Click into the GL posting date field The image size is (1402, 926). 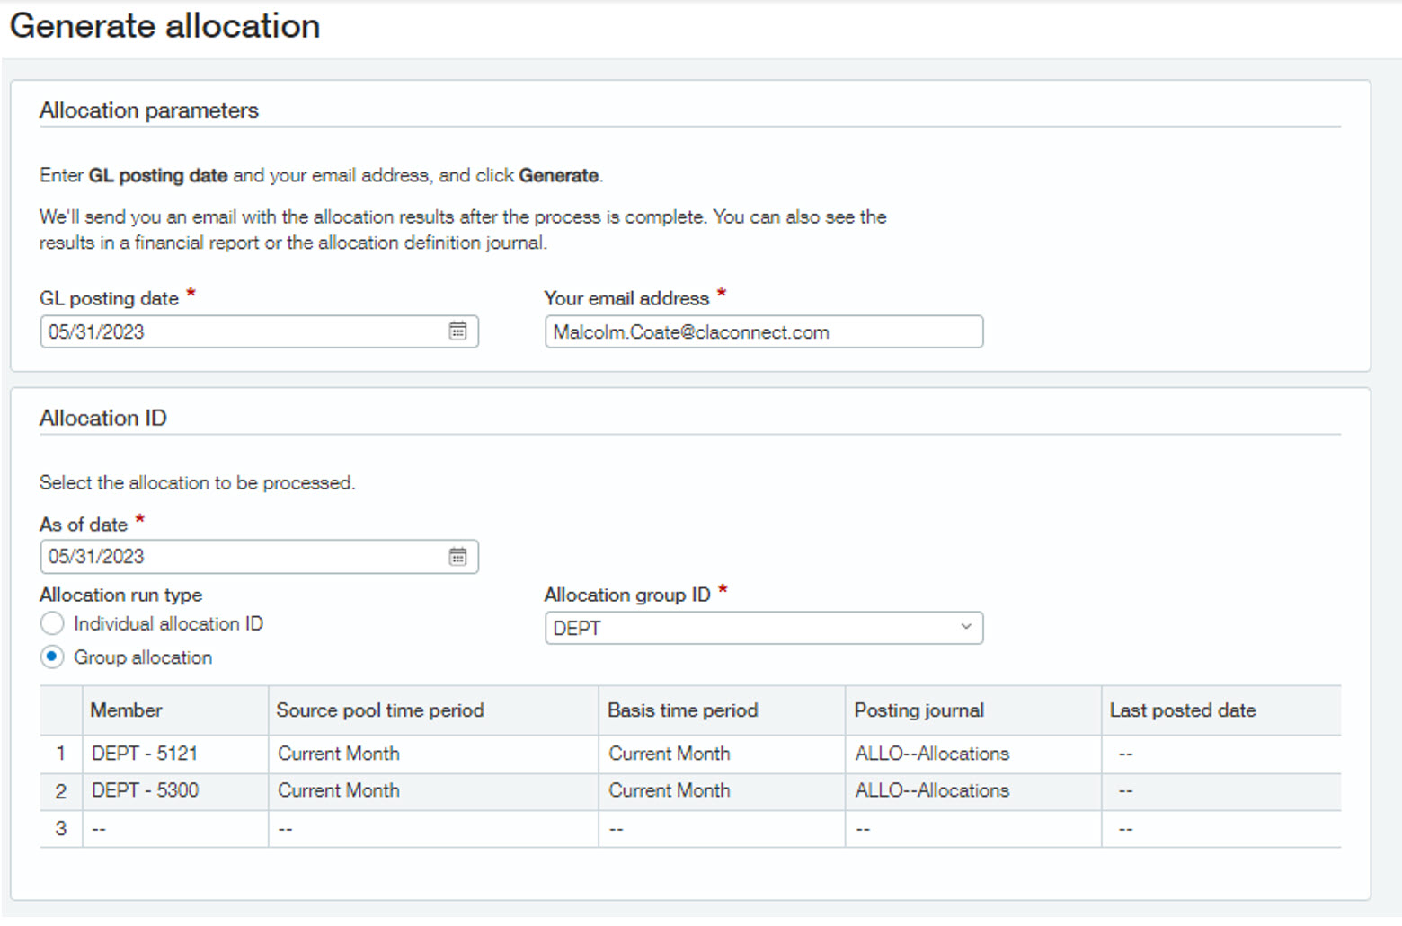243,331
